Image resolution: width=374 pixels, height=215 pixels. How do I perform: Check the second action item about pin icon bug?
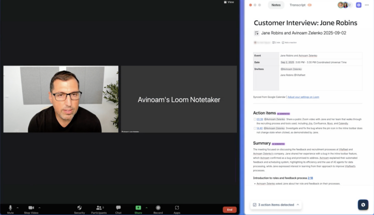pos(255,128)
